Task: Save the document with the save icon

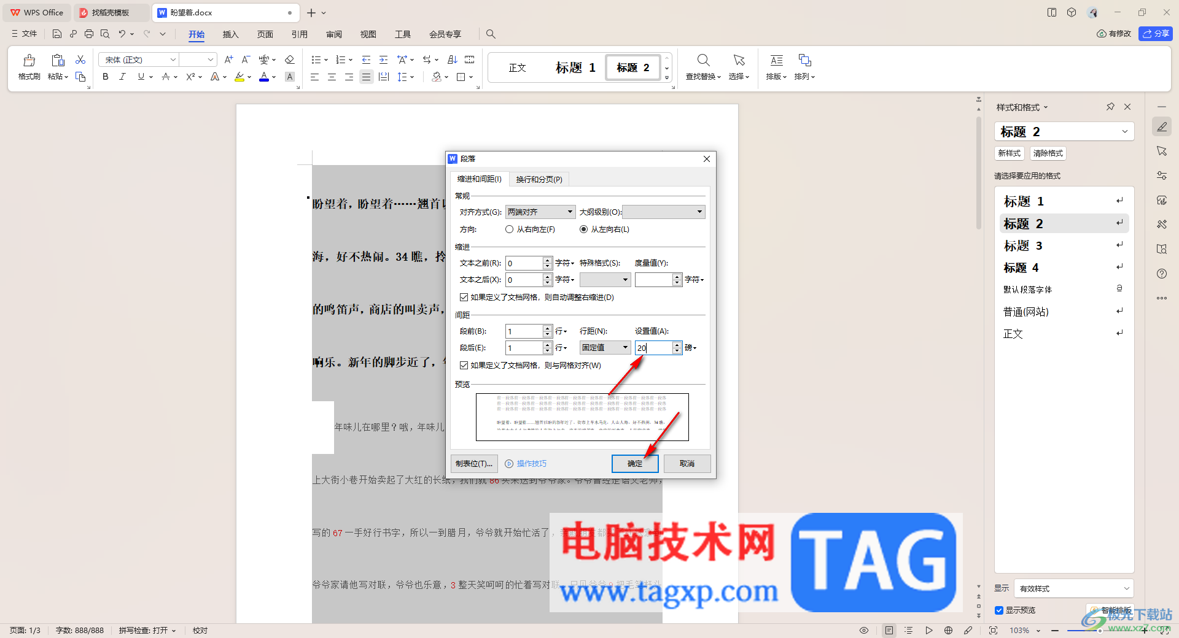Action: click(x=57, y=34)
